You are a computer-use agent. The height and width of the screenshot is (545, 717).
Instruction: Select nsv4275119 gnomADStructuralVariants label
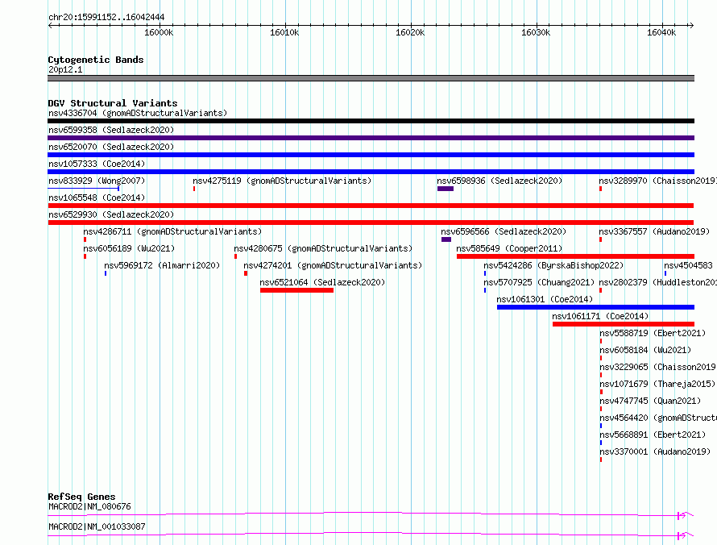[x=282, y=181]
